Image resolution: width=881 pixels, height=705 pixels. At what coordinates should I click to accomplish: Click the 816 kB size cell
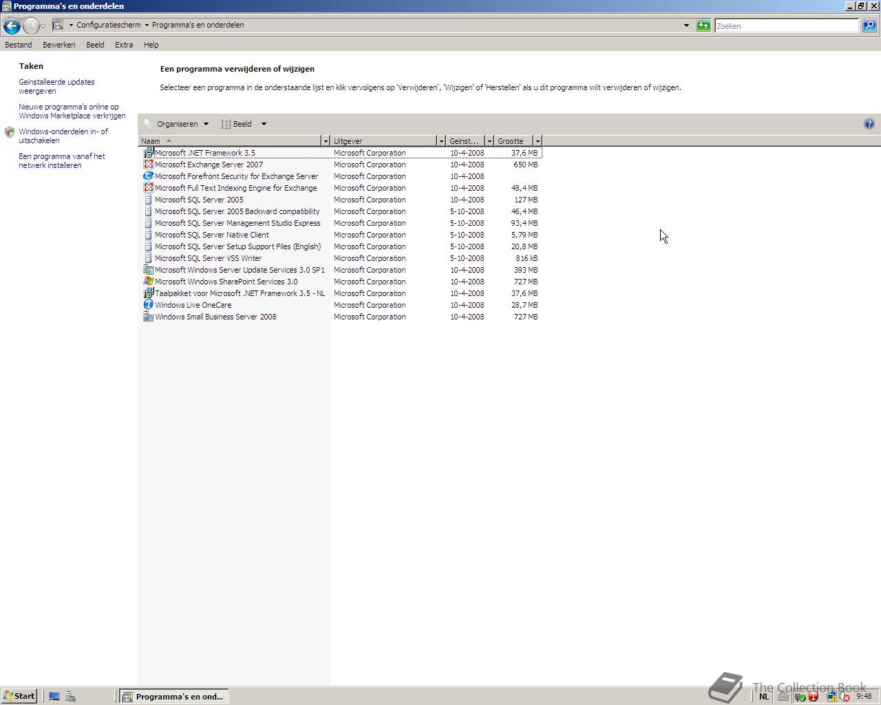527,258
